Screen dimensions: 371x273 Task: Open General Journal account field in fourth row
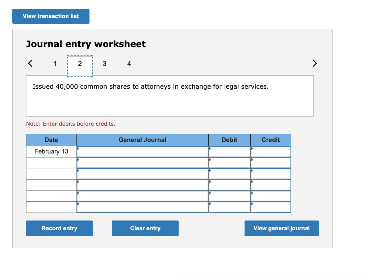(x=142, y=185)
